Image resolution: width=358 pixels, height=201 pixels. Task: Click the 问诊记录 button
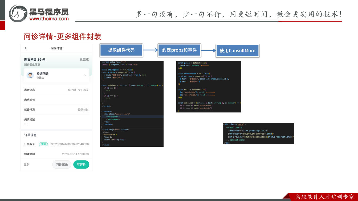click(62, 165)
